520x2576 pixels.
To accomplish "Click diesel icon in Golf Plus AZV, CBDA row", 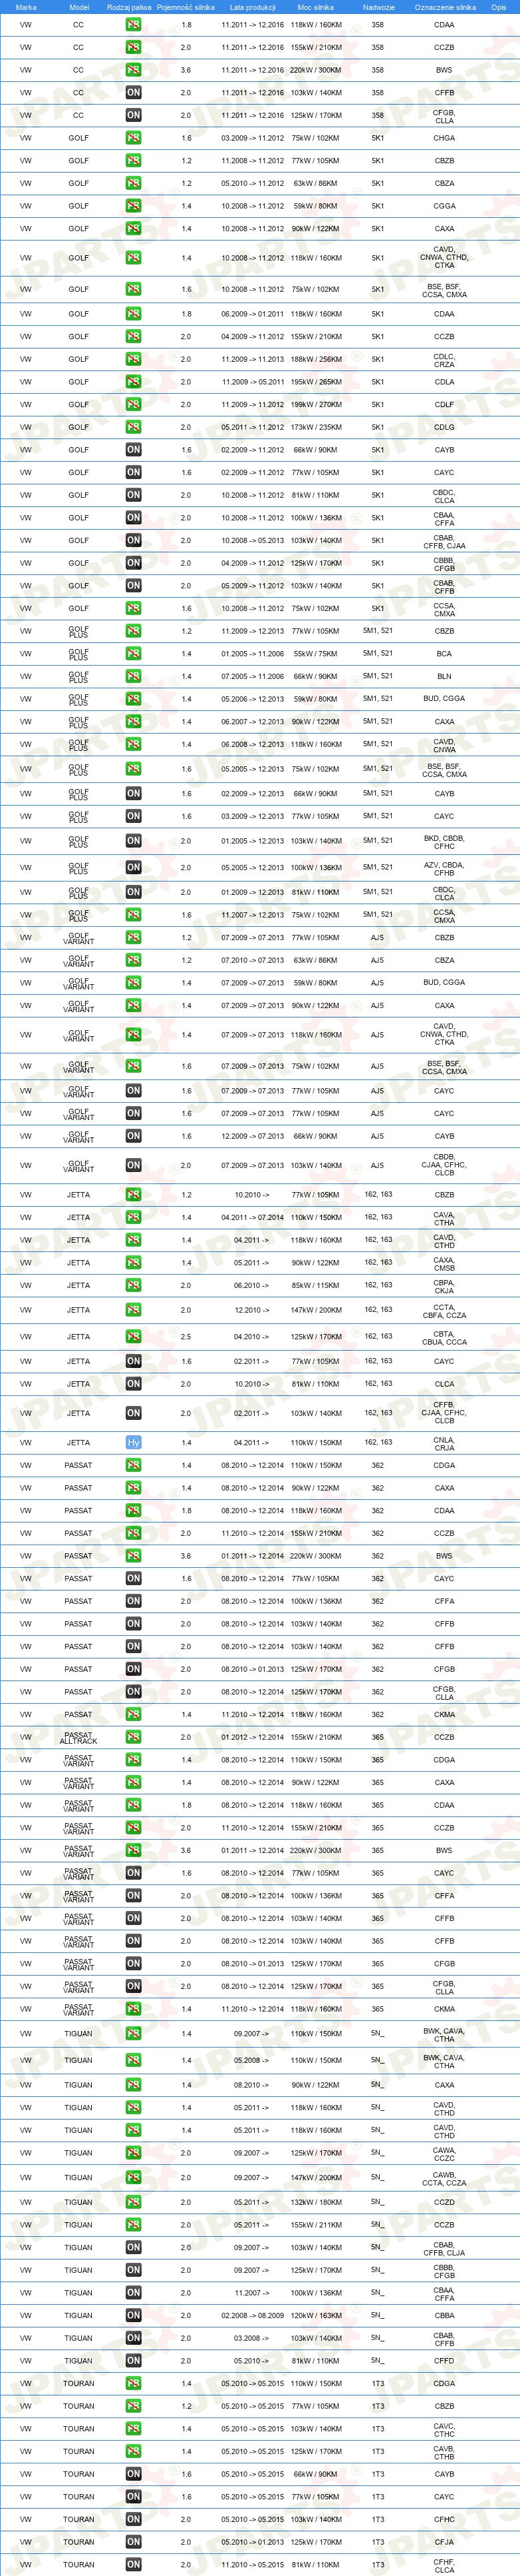I will pyautogui.click(x=134, y=867).
